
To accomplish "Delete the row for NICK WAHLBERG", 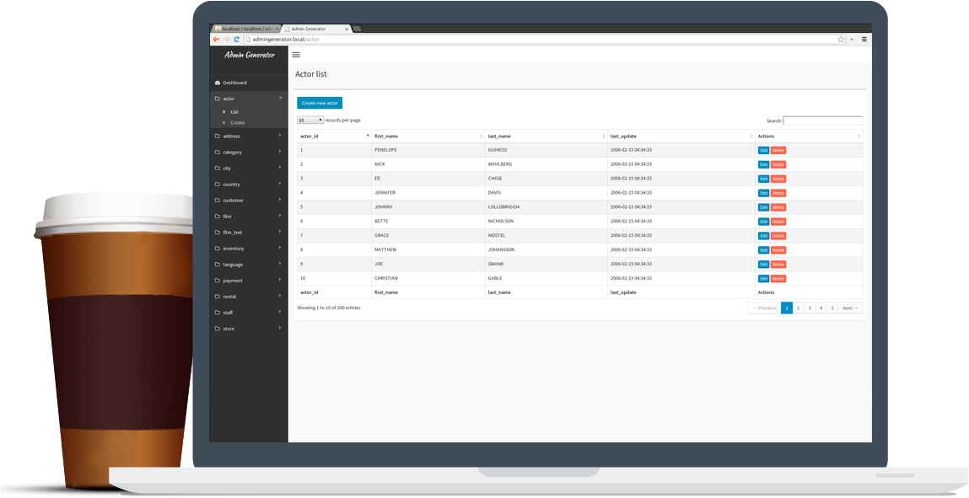I will (777, 163).
